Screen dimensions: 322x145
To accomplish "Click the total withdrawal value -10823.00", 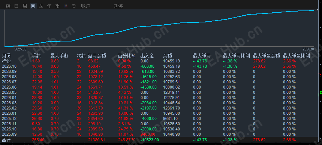I will (150, 140).
